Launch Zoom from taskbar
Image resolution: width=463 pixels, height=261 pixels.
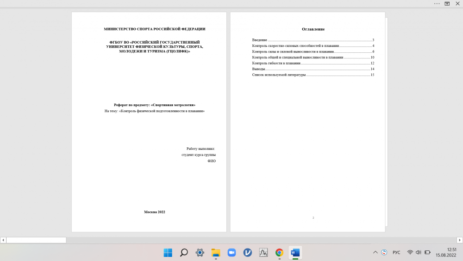coord(232,253)
